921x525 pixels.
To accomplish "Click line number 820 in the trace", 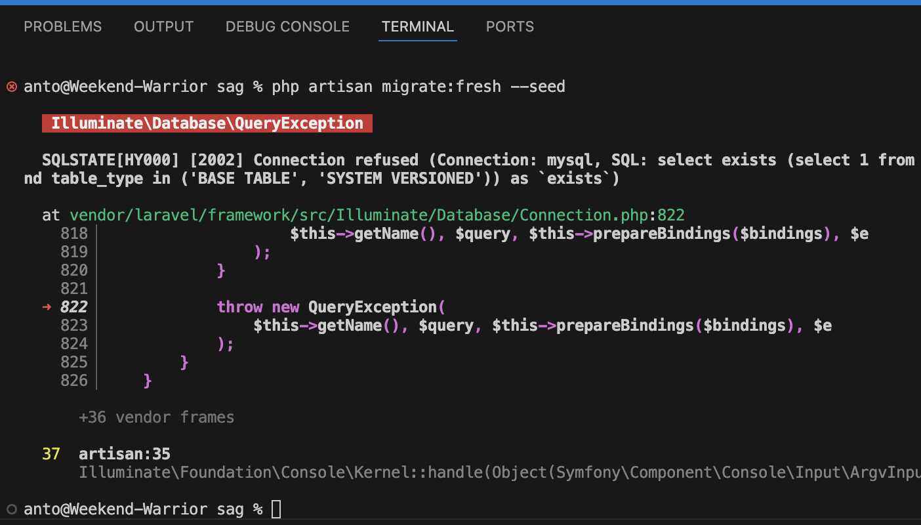I will (x=74, y=270).
